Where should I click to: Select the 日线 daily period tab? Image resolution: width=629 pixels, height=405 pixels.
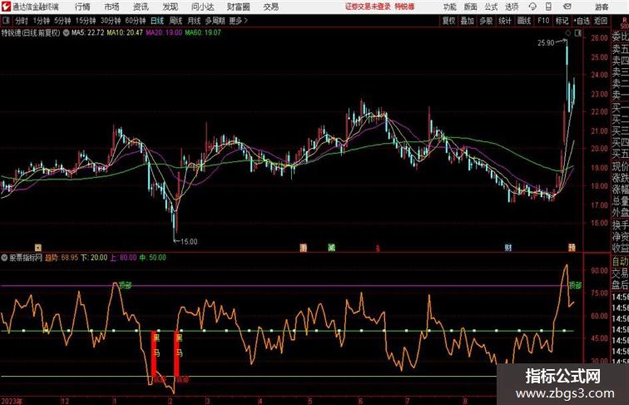pos(157,21)
